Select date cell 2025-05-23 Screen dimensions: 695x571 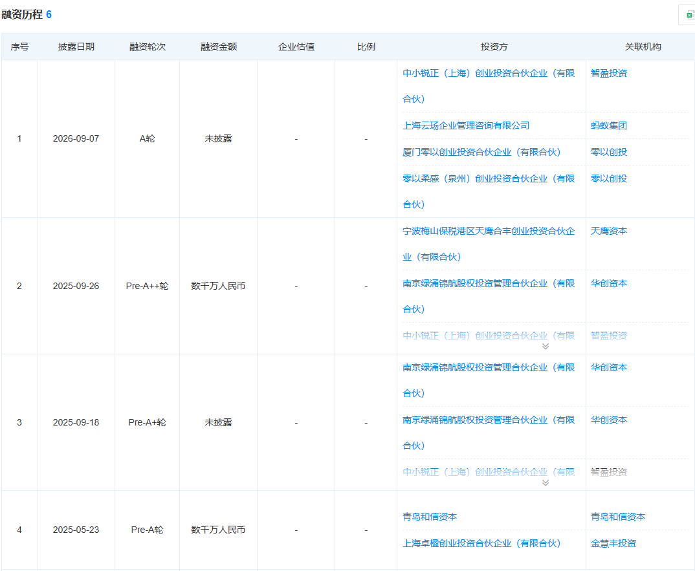[76, 530]
